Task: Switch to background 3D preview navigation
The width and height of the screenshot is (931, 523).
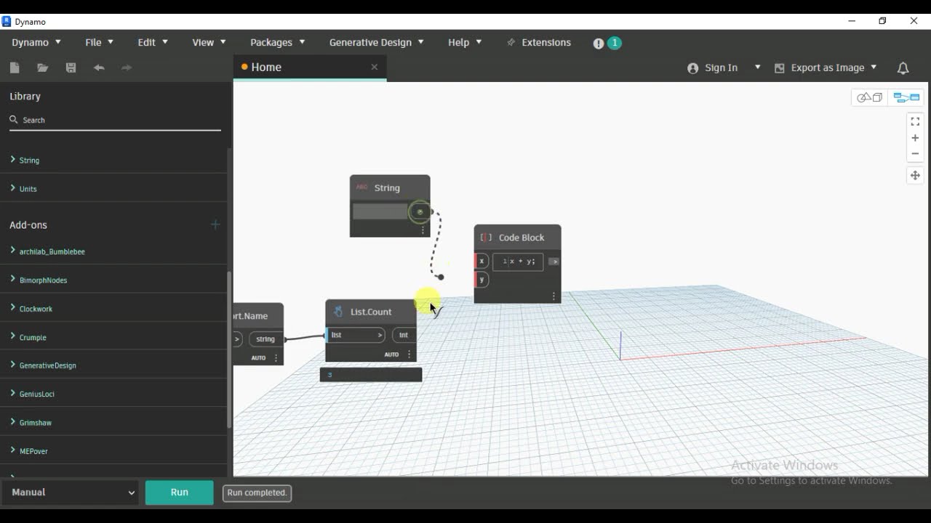Action: (x=870, y=97)
